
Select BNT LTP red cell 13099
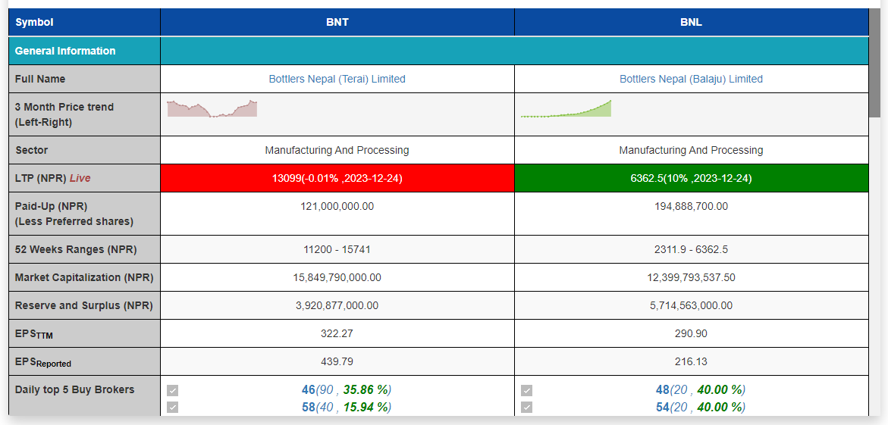click(x=337, y=178)
